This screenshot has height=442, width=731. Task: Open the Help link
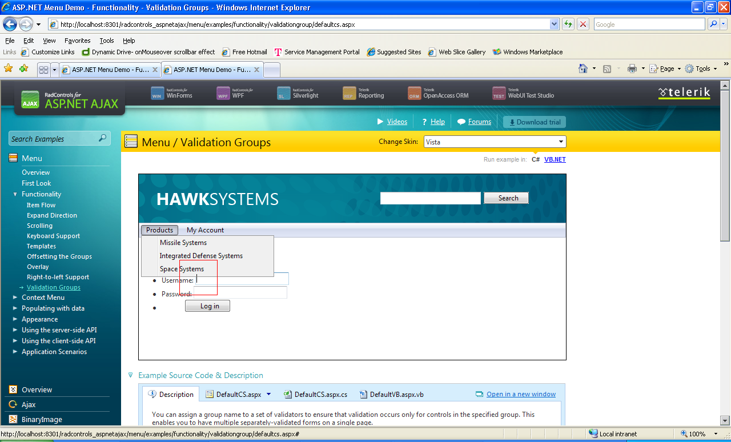(x=437, y=122)
